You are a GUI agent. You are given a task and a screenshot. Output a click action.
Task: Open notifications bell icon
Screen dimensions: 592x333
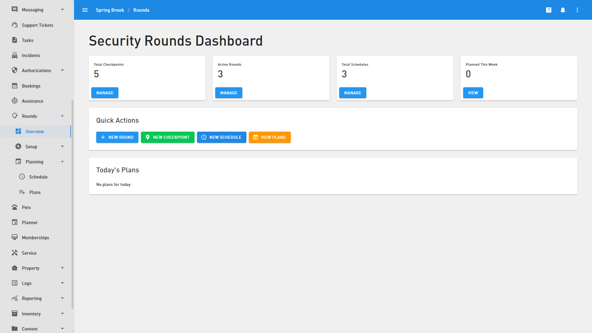[x=563, y=10]
